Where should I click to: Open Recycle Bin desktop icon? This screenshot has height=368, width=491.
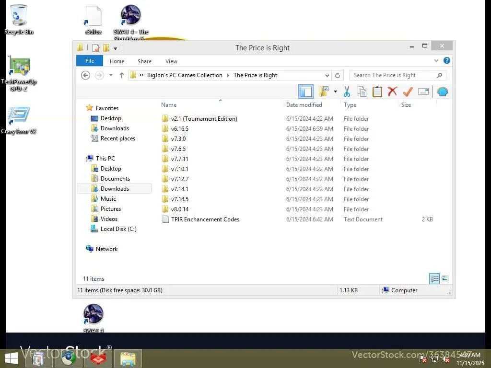[19, 19]
